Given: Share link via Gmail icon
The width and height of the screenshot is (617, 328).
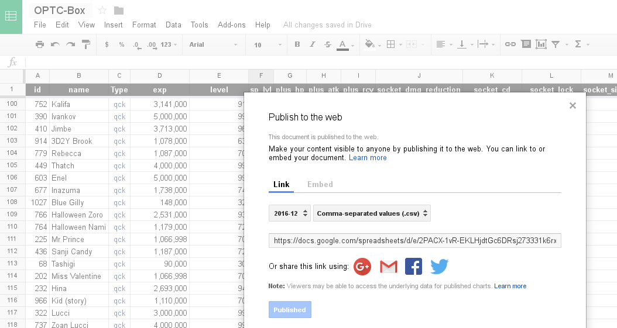Looking at the screenshot, I should point(388,267).
